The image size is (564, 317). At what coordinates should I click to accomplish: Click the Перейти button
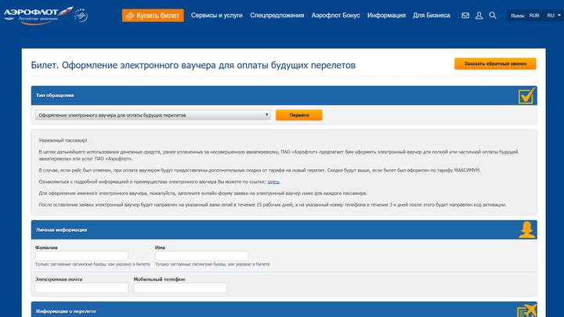point(299,115)
